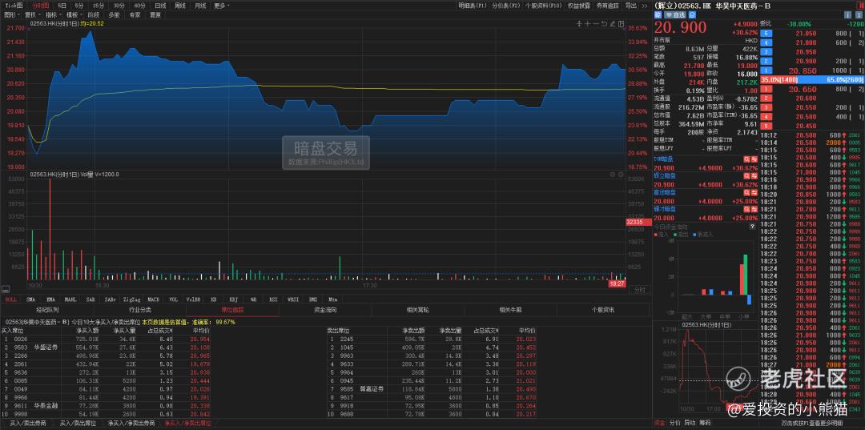Select the KDJ indicator tab
This screenshot has width=865, height=430.
coord(233,299)
